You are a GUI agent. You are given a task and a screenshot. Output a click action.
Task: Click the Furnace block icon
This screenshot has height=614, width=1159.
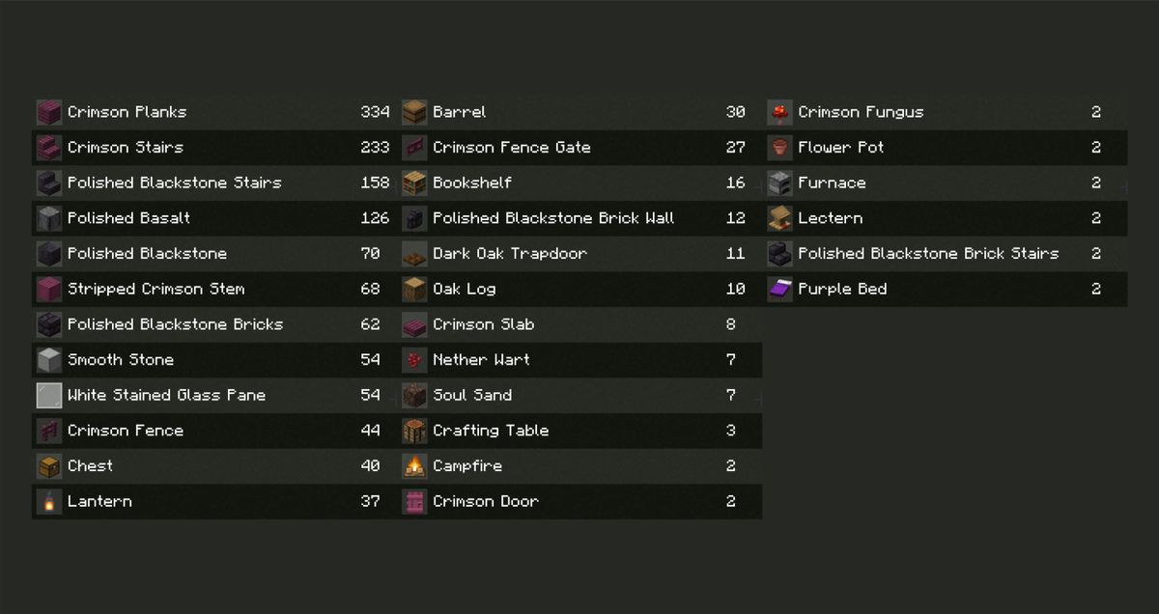(779, 183)
